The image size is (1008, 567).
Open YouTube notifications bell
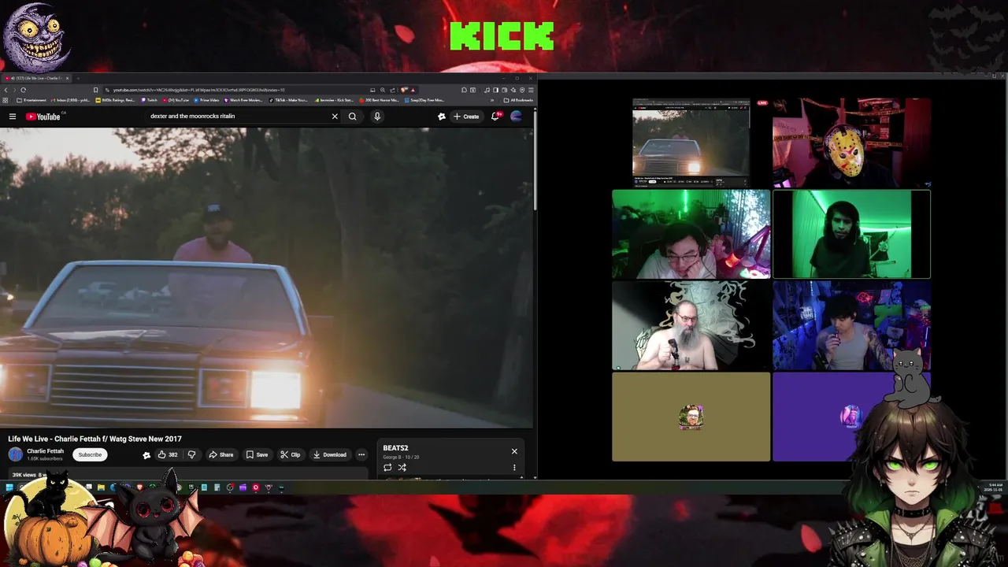(x=495, y=117)
